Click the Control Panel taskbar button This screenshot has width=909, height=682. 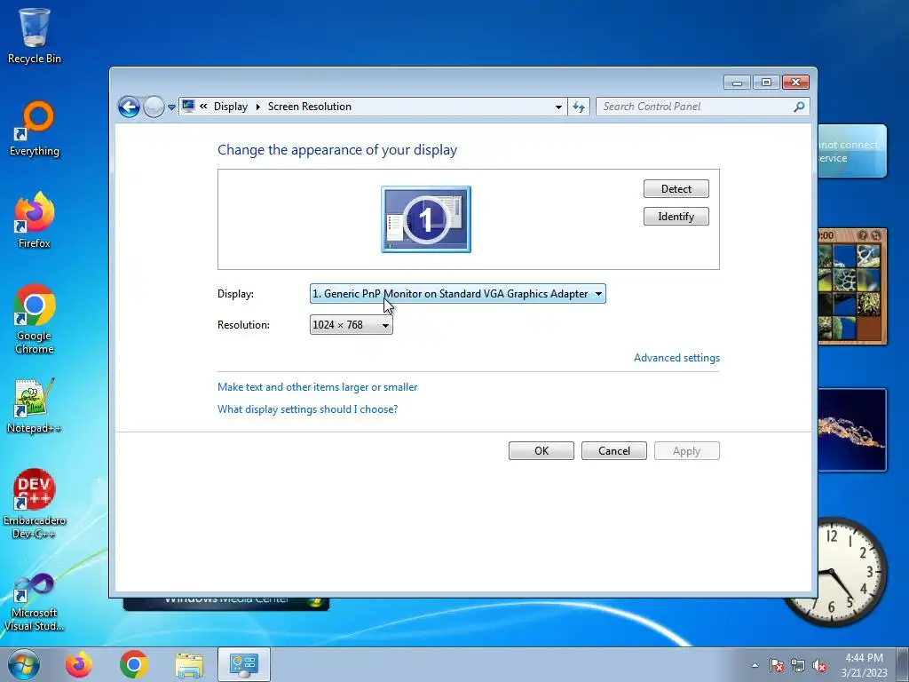coord(244,664)
